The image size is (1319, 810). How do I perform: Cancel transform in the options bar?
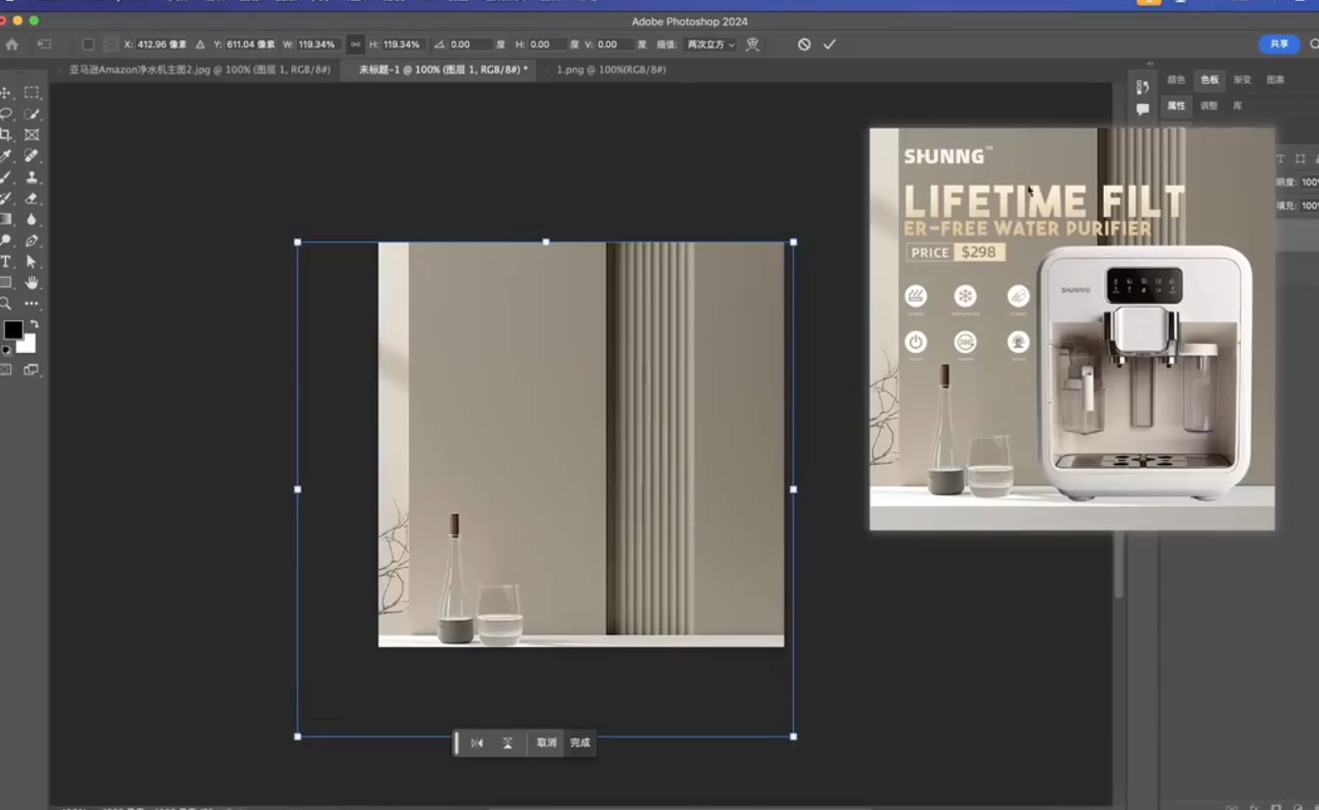tap(804, 44)
